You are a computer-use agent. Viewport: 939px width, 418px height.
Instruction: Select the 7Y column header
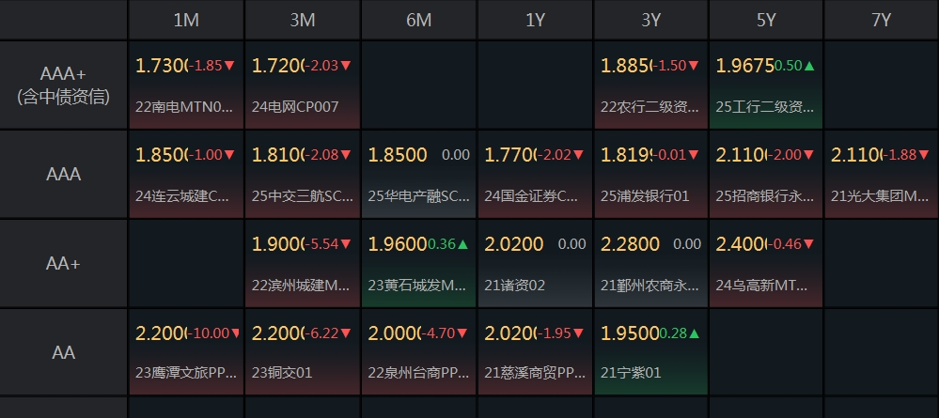tap(882, 20)
